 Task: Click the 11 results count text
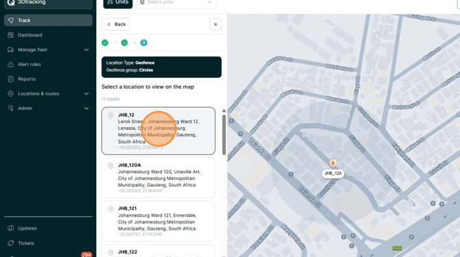[111, 99]
